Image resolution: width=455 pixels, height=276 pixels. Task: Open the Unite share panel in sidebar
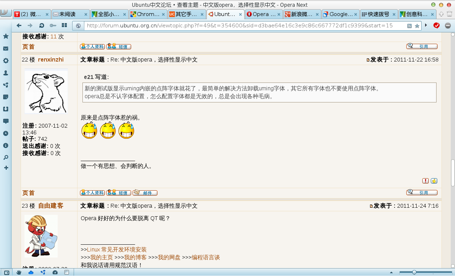[6, 85]
